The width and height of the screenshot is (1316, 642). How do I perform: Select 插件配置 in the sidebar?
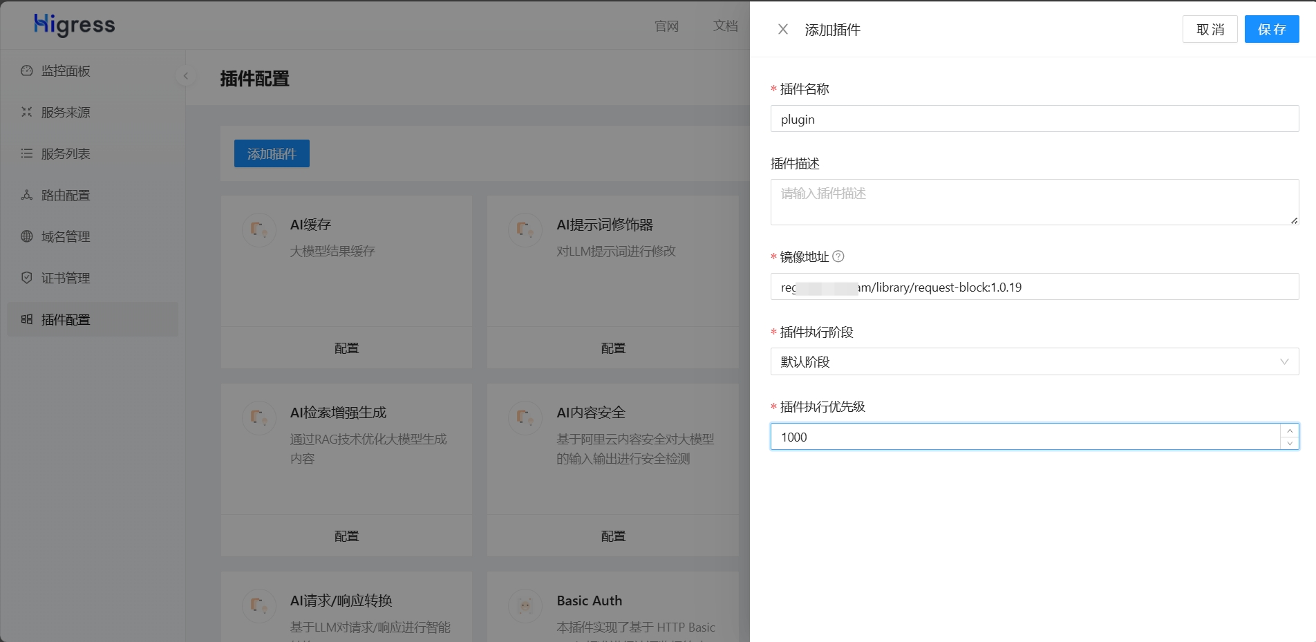point(93,319)
